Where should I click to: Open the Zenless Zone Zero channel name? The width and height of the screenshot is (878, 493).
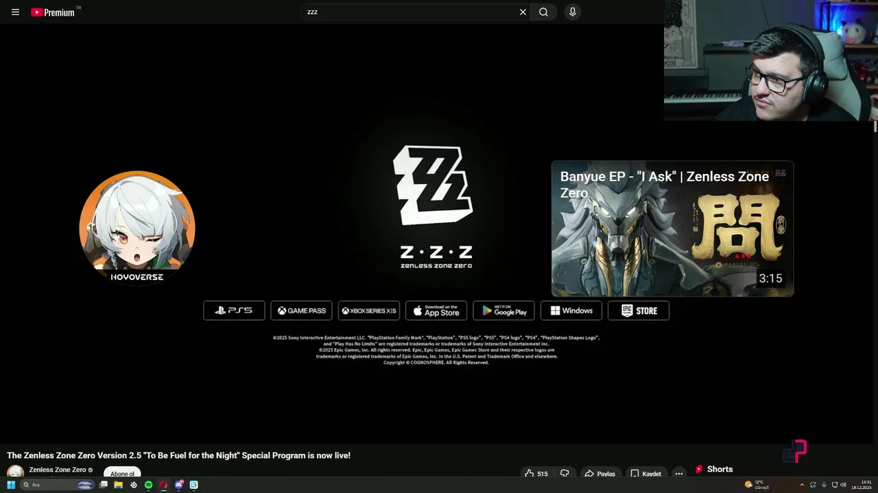[x=58, y=470]
